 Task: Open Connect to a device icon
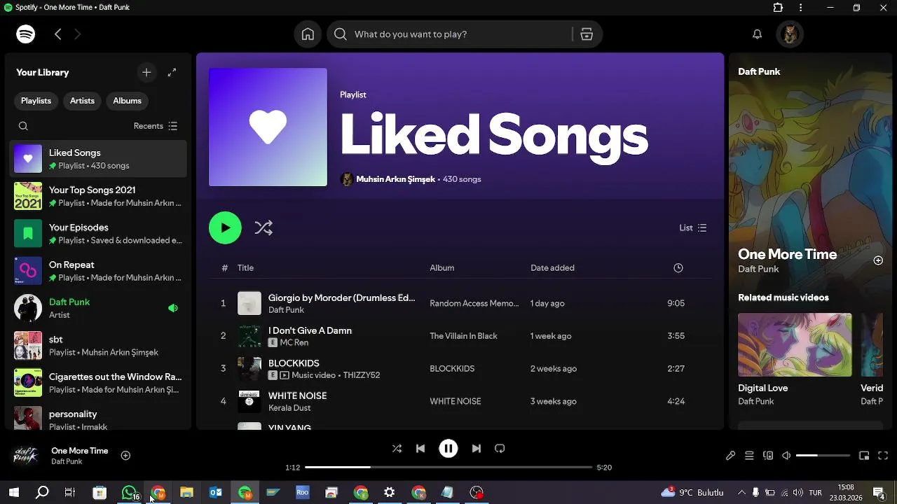[x=768, y=456]
